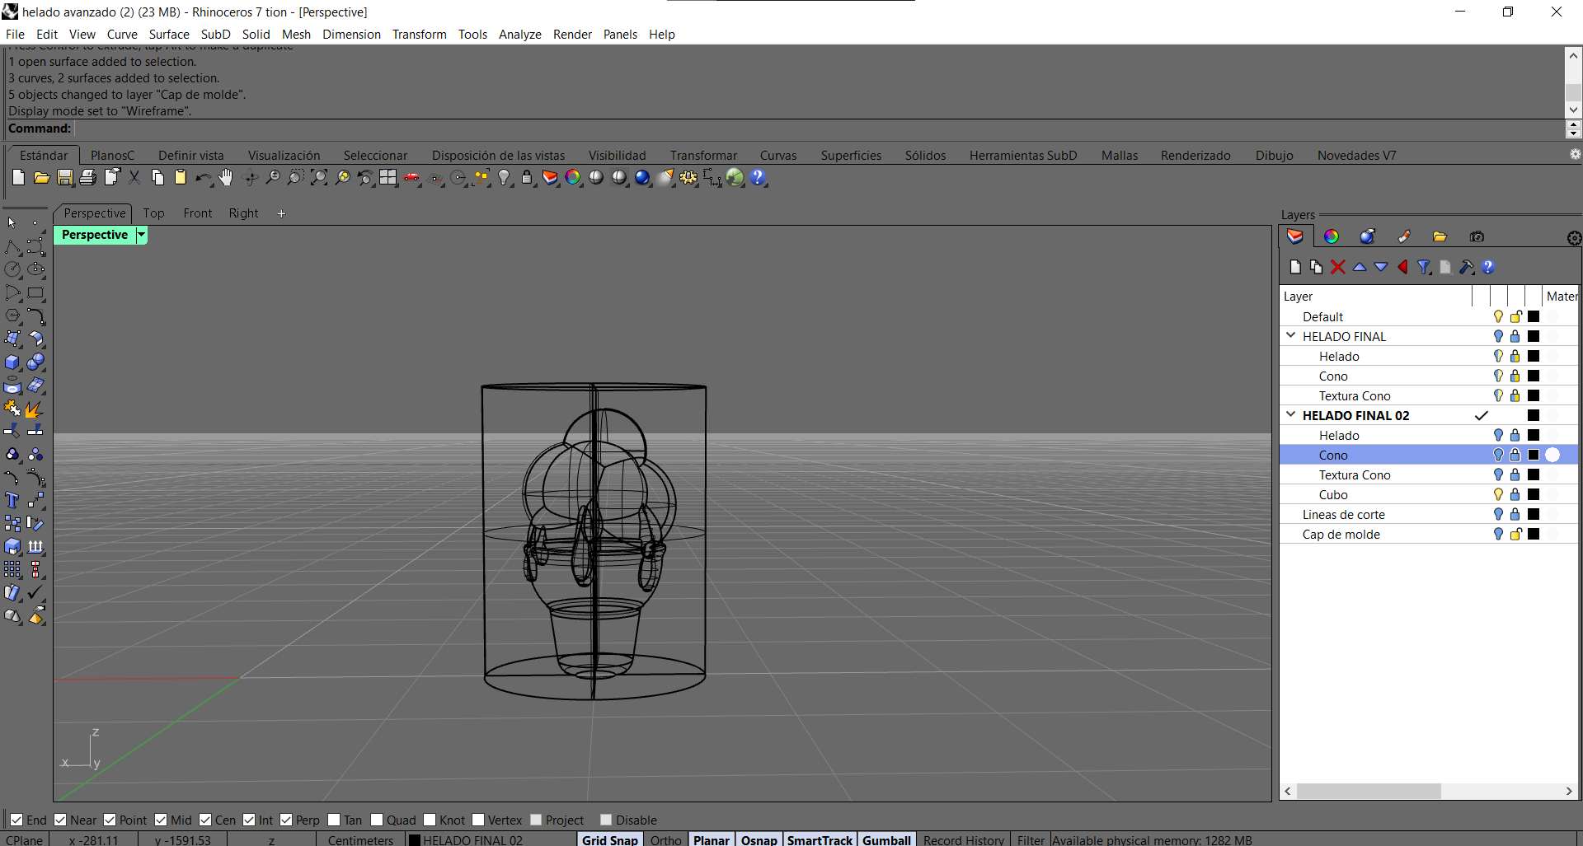Image resolution: width=1583 pixels, height=846 pixels.
Task: Click the command history scroll-down arrow
Action: click(1573, 110)
